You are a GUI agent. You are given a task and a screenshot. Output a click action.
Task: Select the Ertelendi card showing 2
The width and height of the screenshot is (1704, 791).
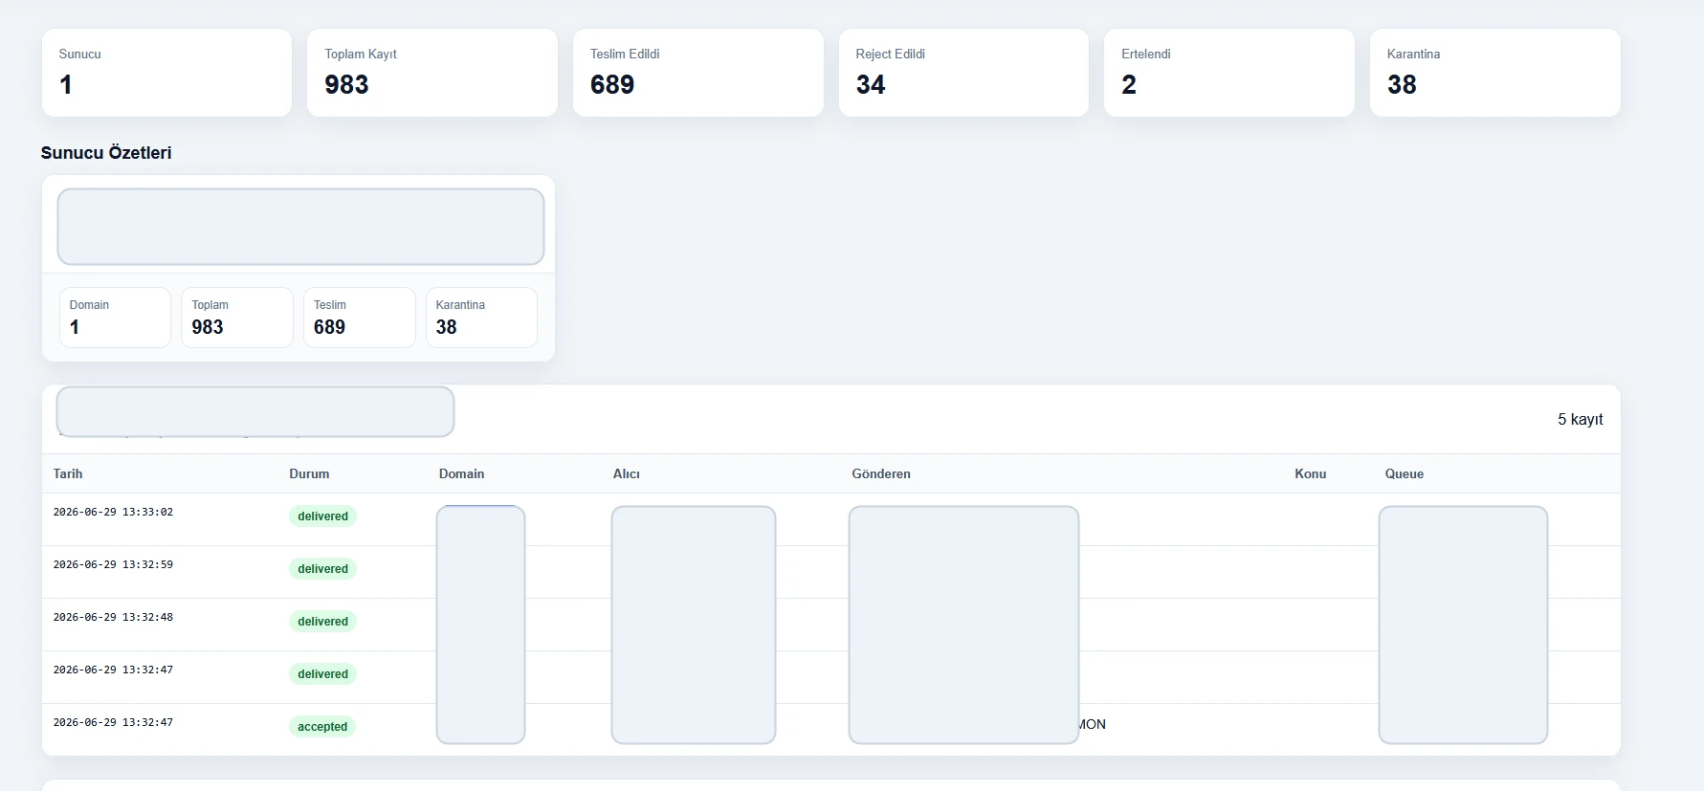click(x=1229, y=73)
